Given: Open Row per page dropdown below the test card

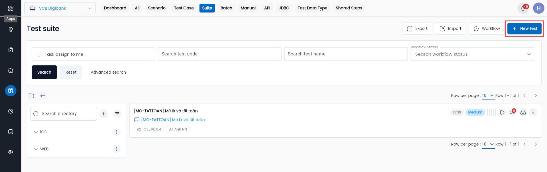Looking at the screenshot, I should pyautogui.click(x=488, y=144).
